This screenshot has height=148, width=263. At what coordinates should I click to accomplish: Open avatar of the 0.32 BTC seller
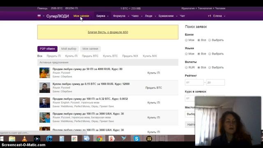click(x=45, y=102)
